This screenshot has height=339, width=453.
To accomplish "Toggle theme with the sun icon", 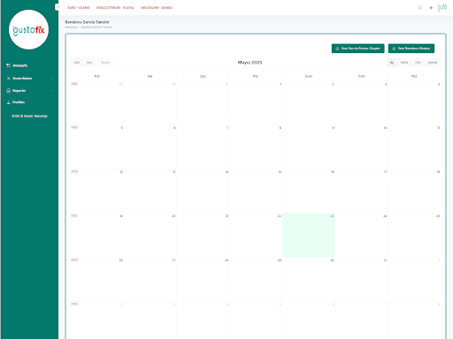I will click(431, 8).
